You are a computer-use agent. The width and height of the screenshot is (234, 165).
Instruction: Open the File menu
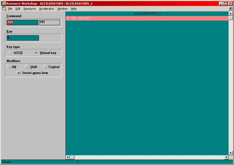pos(10,9)
